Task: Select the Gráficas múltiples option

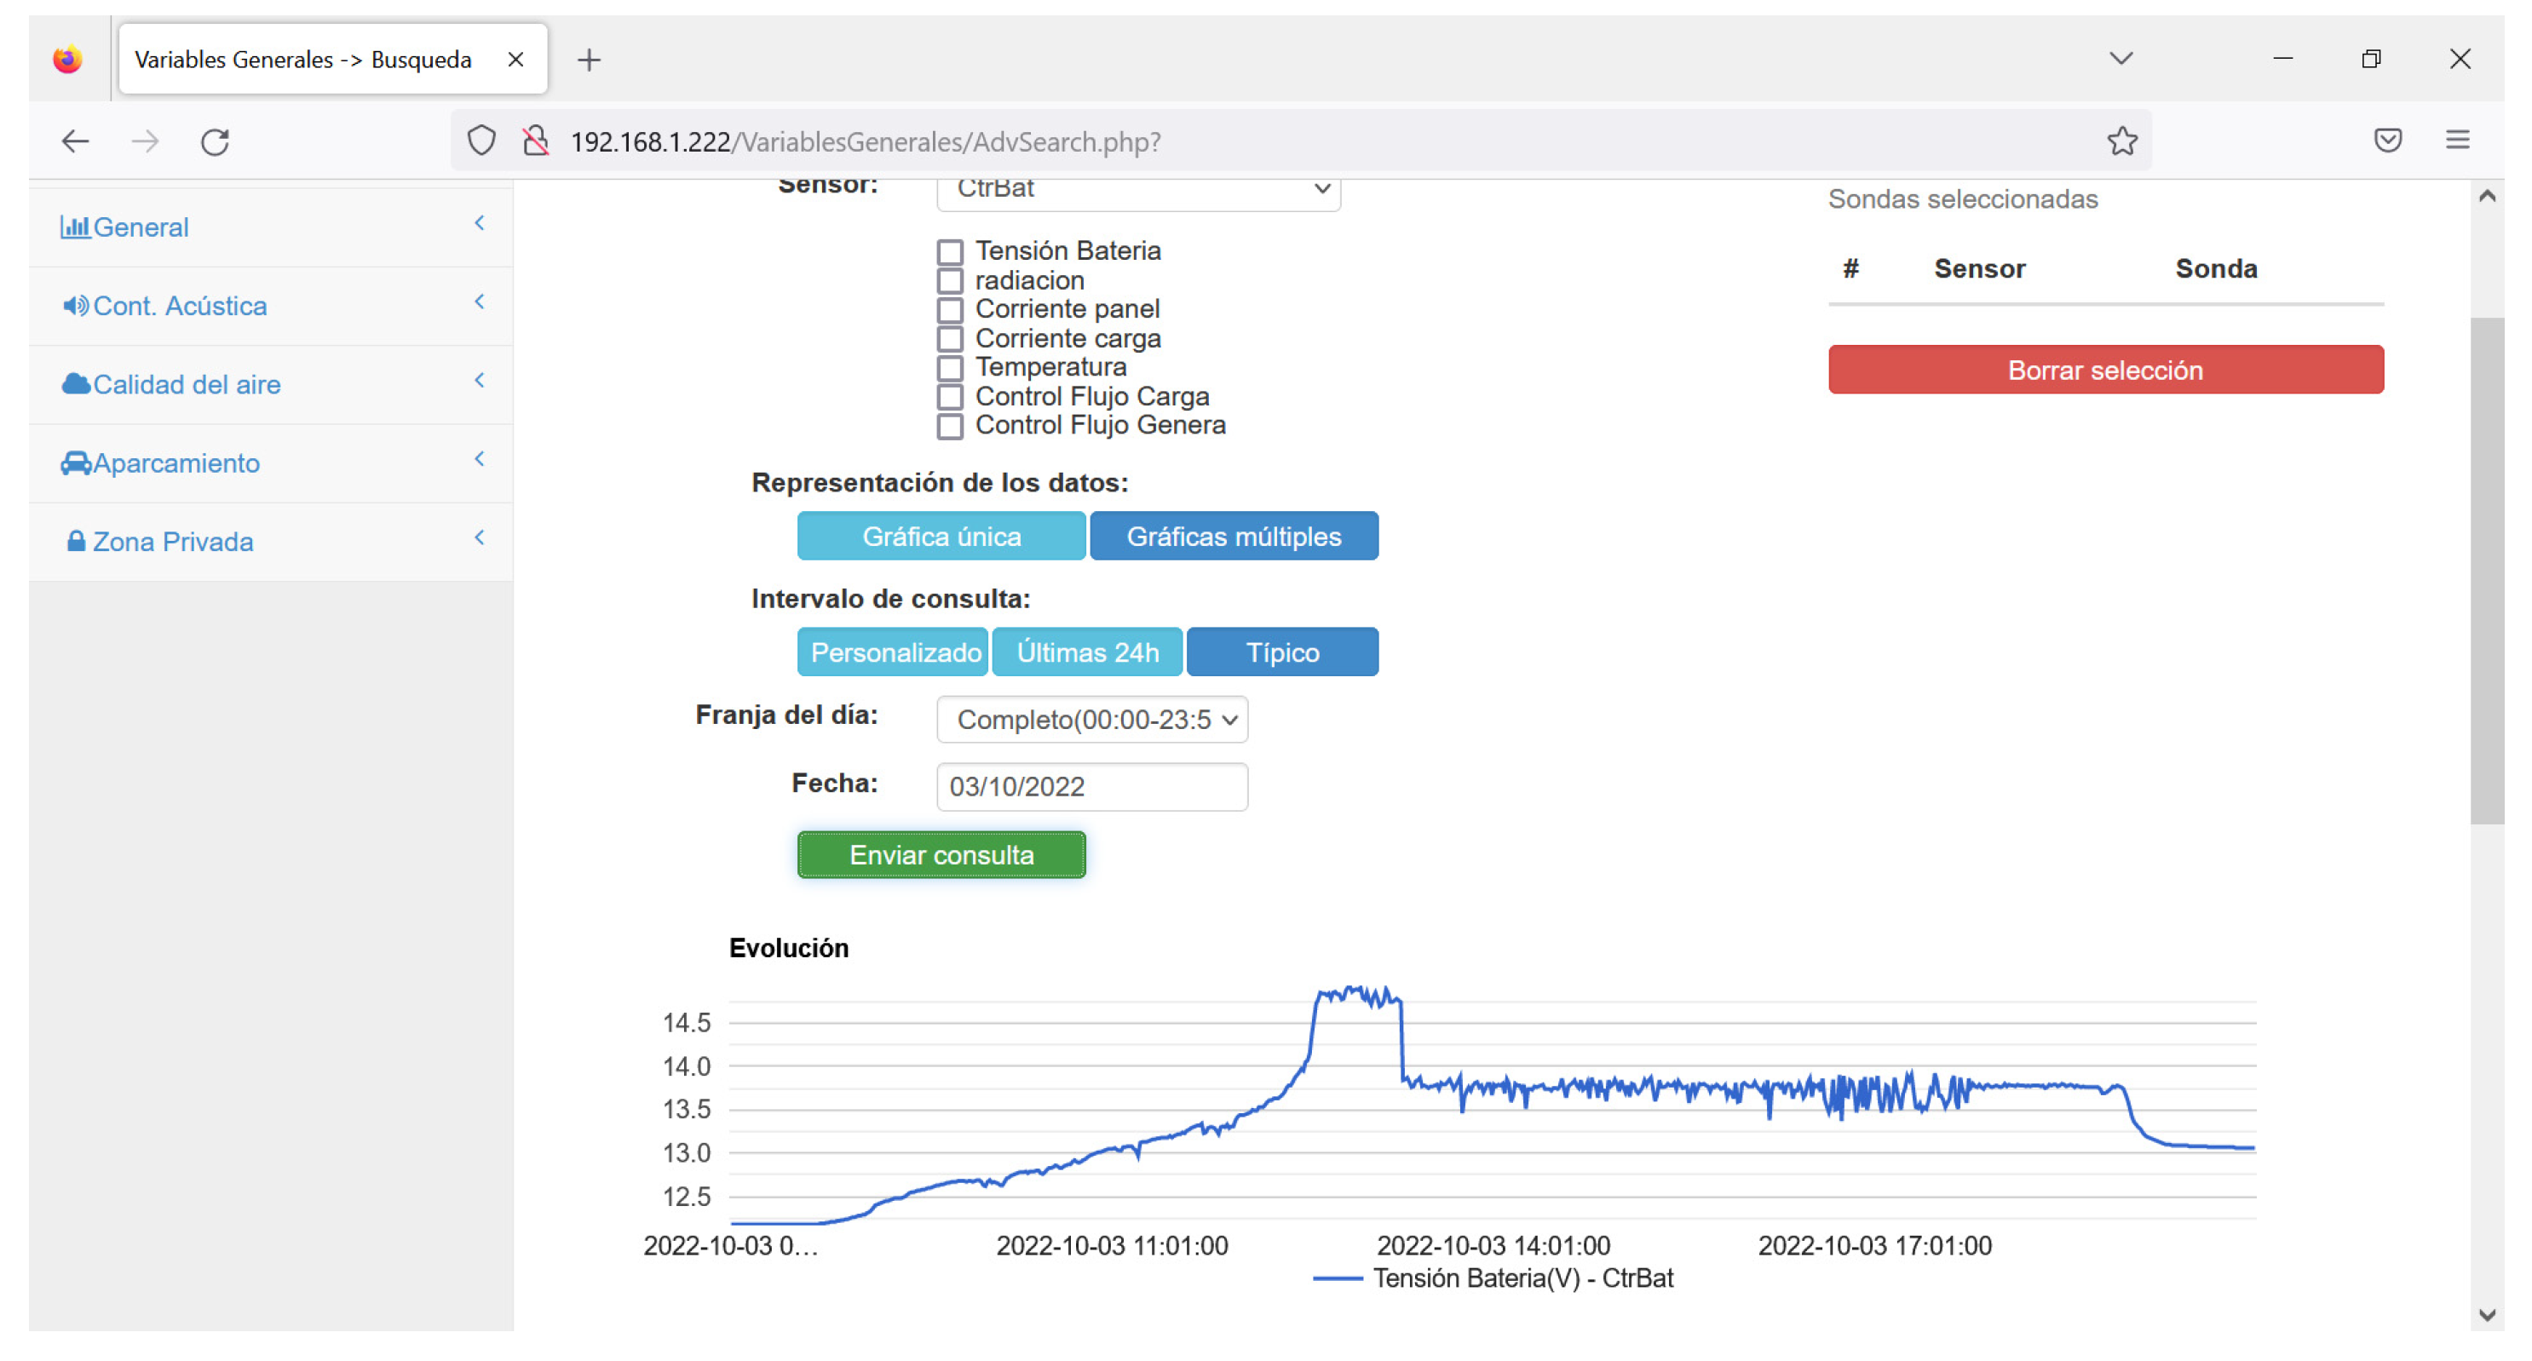Action: (1234, 537)
